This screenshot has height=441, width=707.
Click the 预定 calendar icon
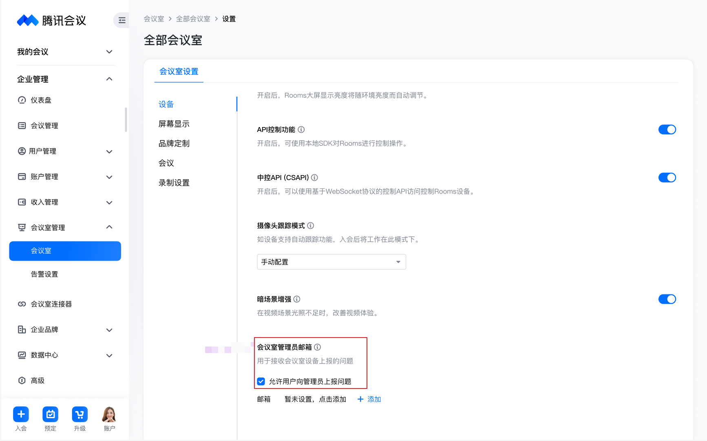51,415
